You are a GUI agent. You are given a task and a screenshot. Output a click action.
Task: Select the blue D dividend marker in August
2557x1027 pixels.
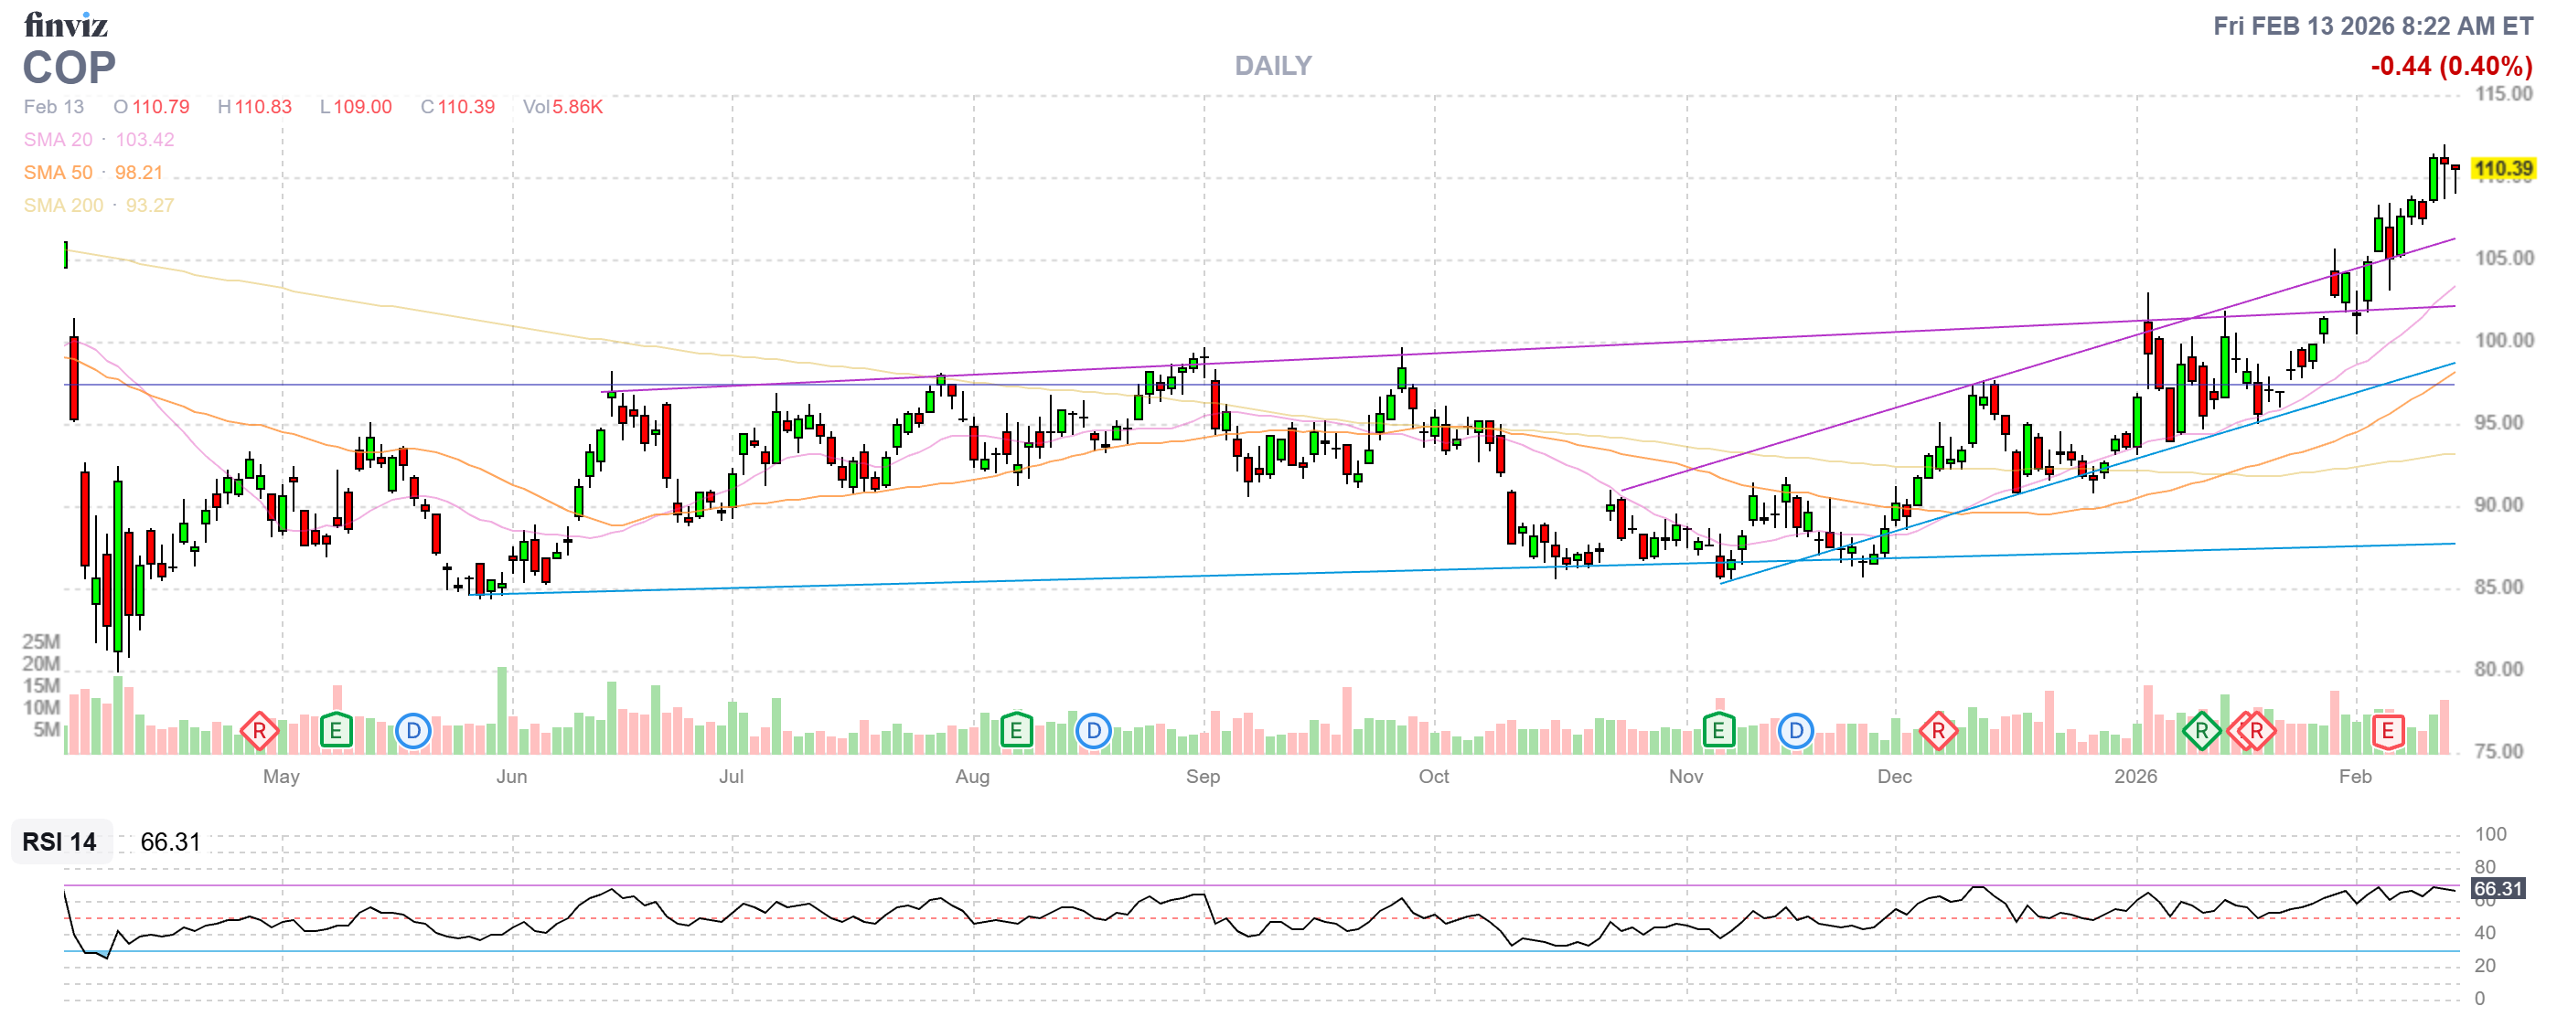[1093, 732]
